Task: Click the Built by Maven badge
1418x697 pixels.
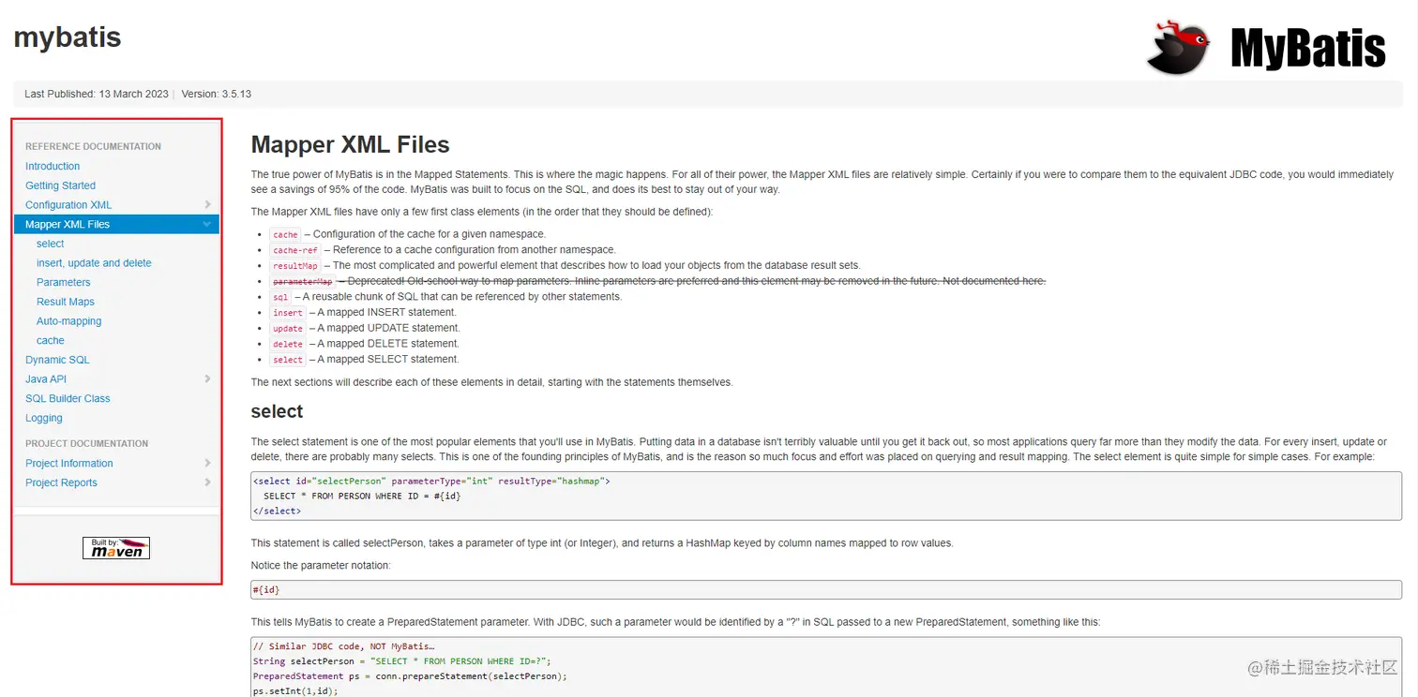Action: tap(116, 548)
